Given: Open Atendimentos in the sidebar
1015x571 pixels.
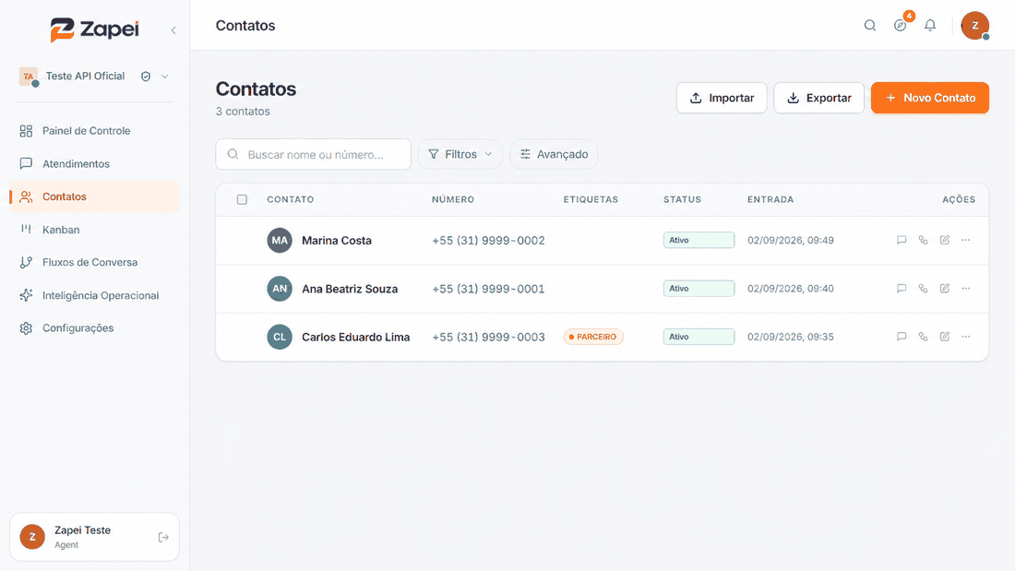Looking at the screenshot, I should [x=94, y=164].
